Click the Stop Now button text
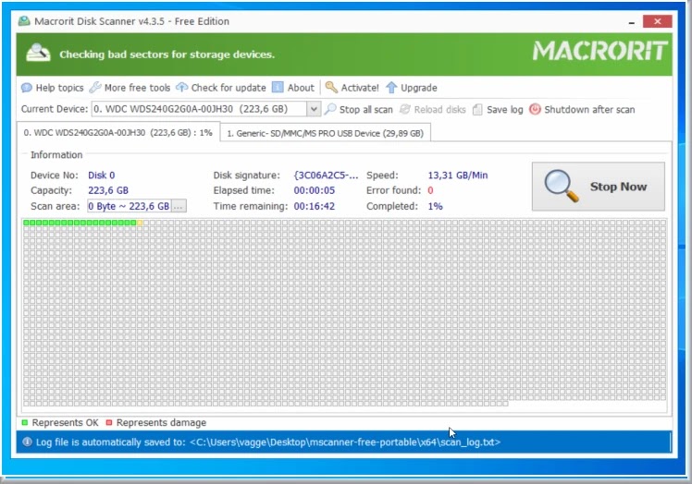The width and height of the screenshot is (692, 484). click(618, 187)
